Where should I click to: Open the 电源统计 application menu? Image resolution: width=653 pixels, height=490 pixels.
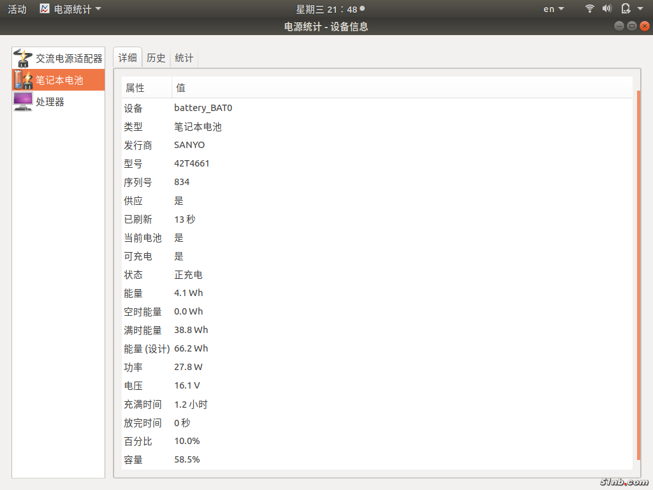tap(77, 9)
